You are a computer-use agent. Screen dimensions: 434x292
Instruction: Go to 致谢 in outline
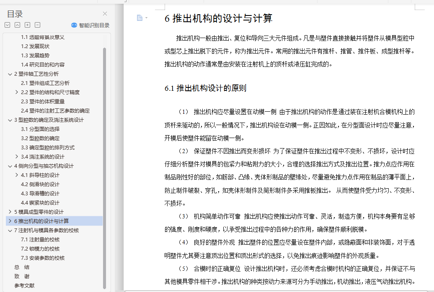pos(22,276)
